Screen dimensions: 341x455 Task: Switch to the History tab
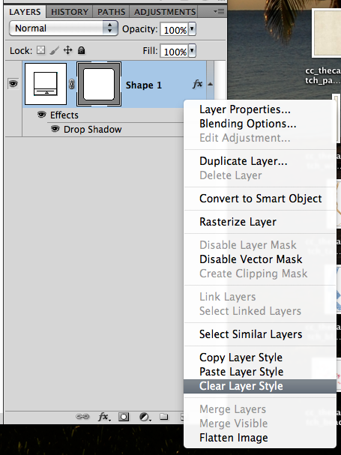pos(70,12)
